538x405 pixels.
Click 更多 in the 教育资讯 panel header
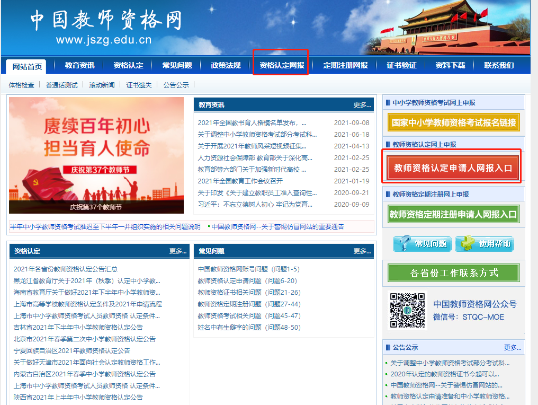click(x=362, y=105)
